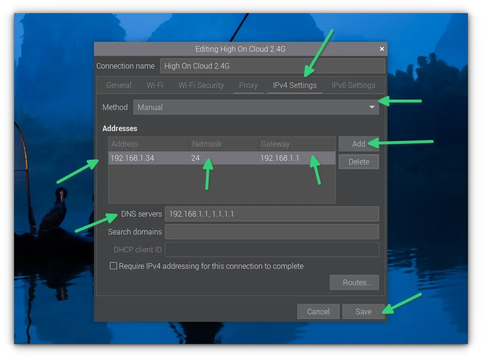Click the netmask value 24
Screen dimensions: 482x359
195,158
